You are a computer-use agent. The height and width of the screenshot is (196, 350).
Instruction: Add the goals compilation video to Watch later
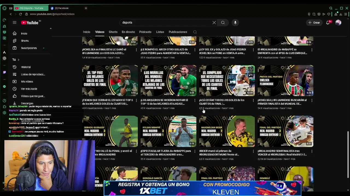tap(251, 69)
